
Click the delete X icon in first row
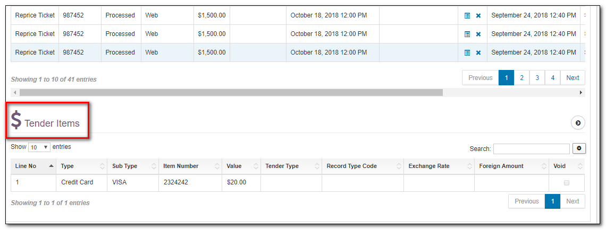coord(478,16)
